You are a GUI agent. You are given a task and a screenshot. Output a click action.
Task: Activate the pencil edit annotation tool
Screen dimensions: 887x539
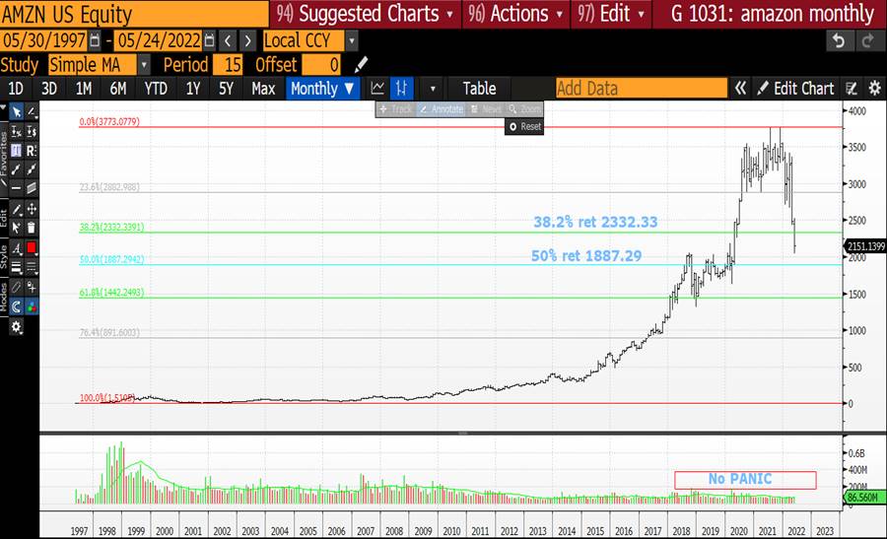pyautogui.click(x=17, y=209)
